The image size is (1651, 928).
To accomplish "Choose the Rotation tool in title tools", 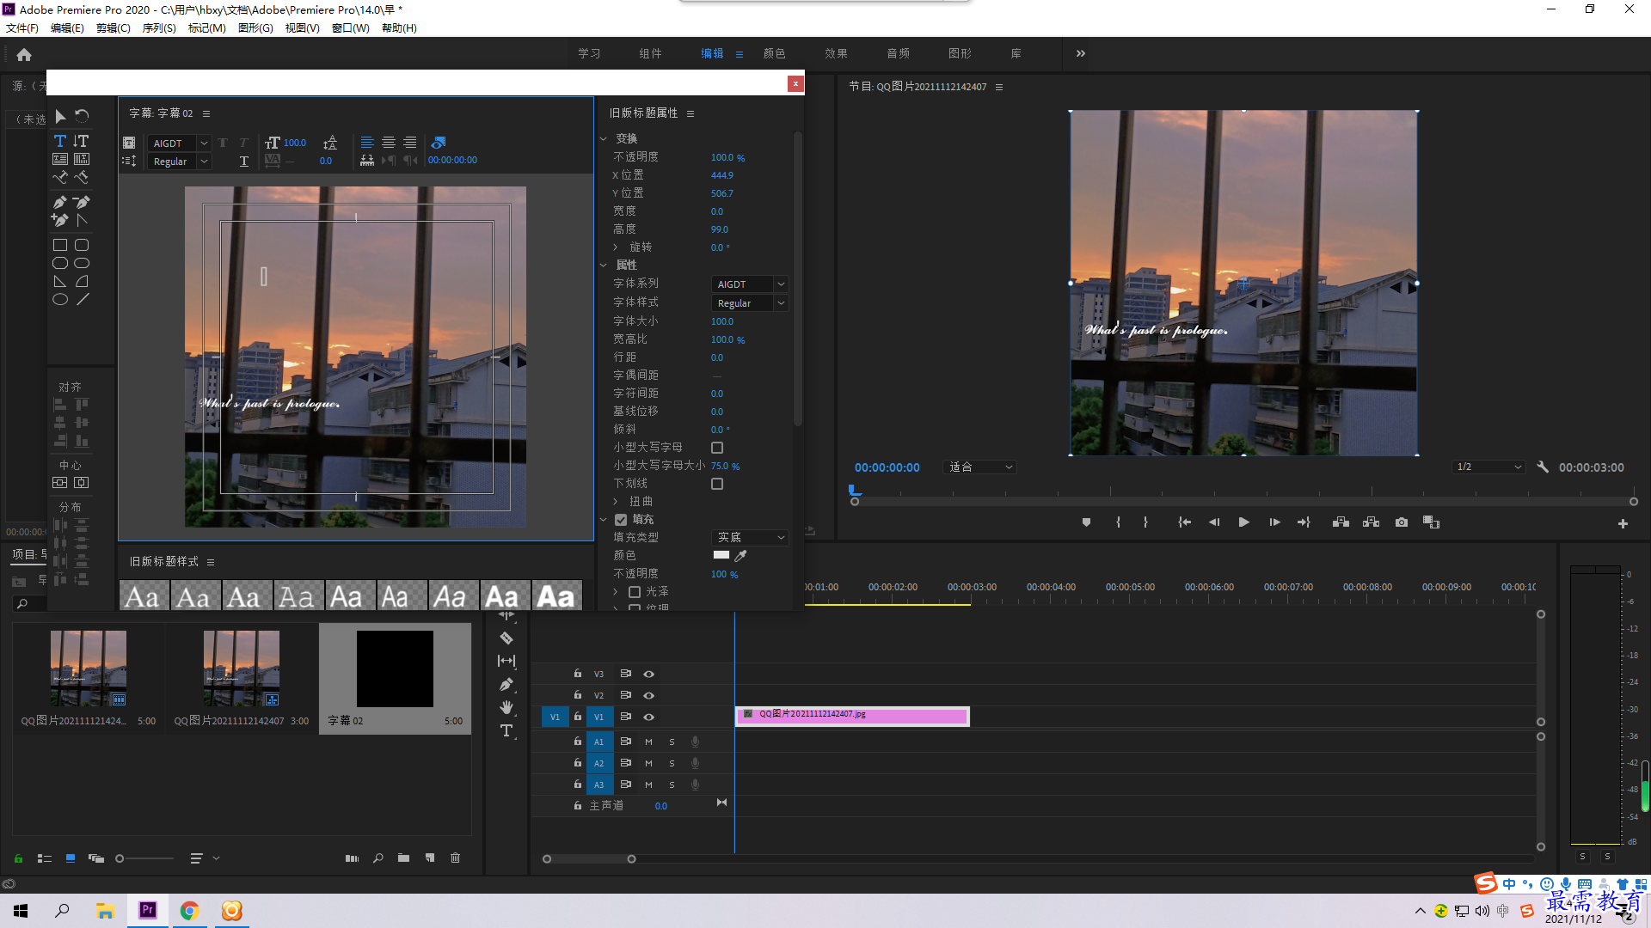I will coord(82,116).
